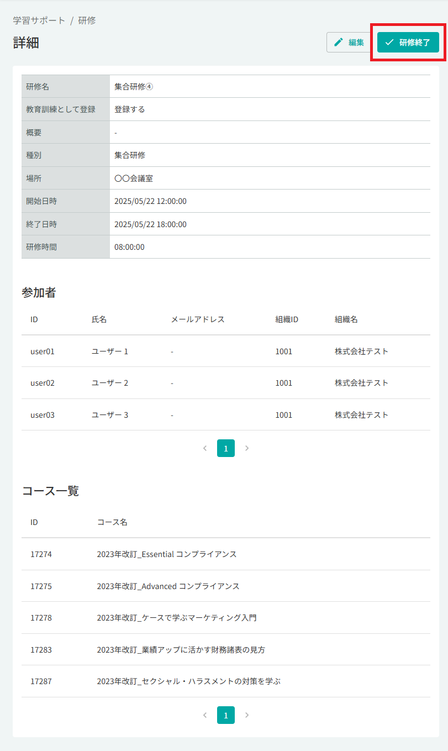Click the 場所 label cell

(x=66, y=178)
